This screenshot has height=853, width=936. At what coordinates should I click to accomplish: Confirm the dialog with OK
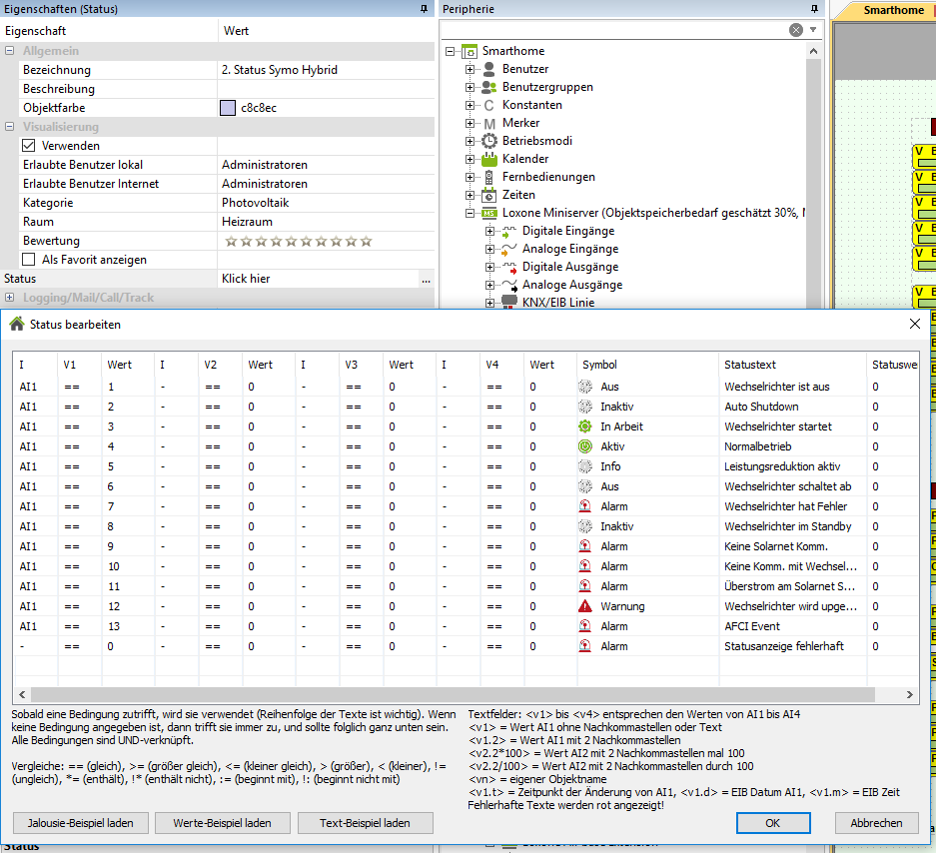(772, 823)
